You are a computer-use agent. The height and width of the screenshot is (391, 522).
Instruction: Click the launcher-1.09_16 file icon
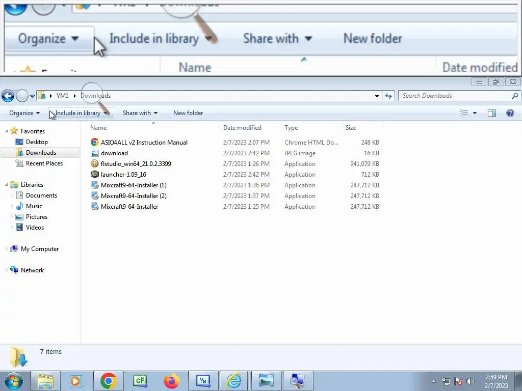[95, 174]
